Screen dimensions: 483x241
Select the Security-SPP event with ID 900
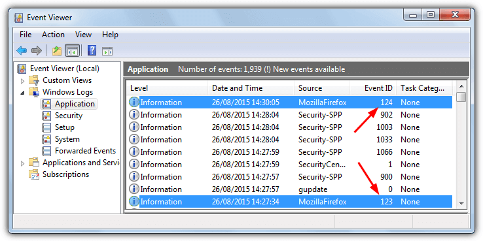click(289, 177)
